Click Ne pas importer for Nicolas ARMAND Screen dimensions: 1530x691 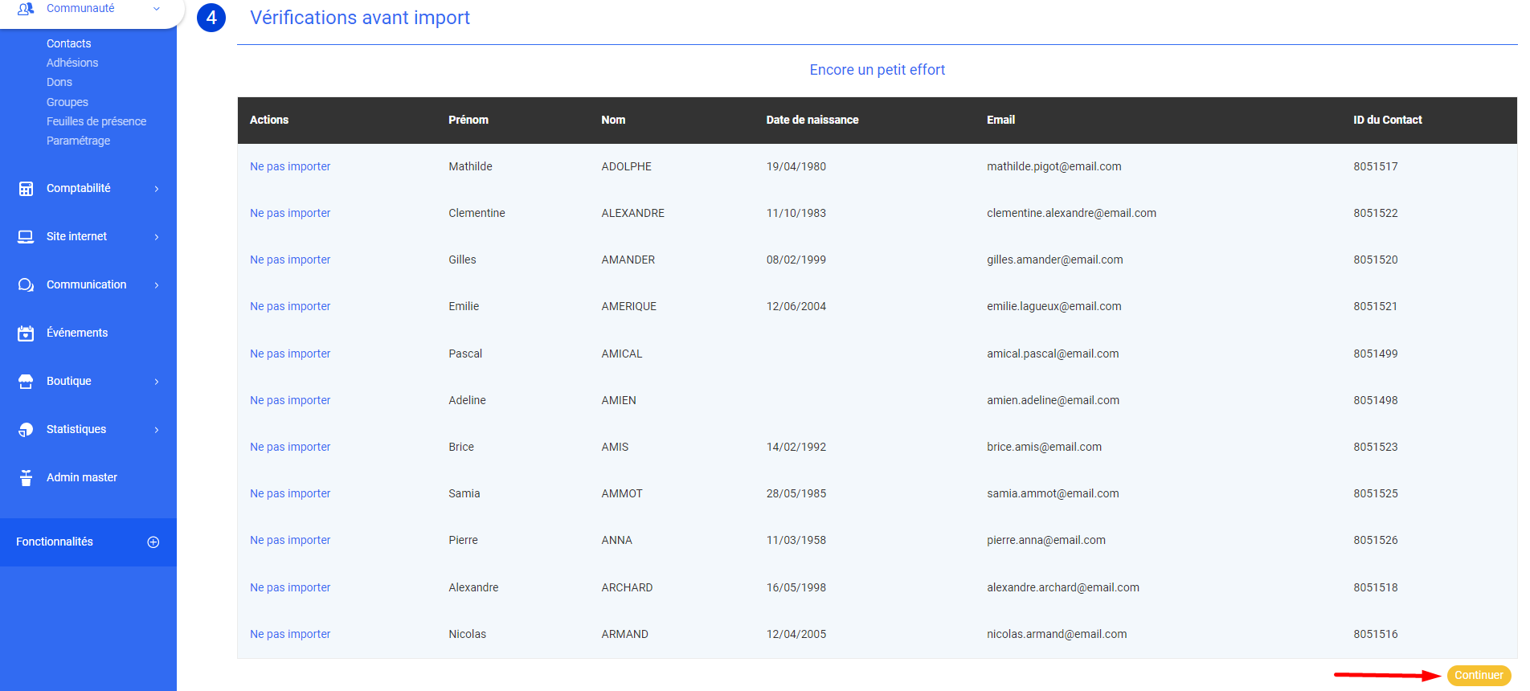click(x=290, y=634)
